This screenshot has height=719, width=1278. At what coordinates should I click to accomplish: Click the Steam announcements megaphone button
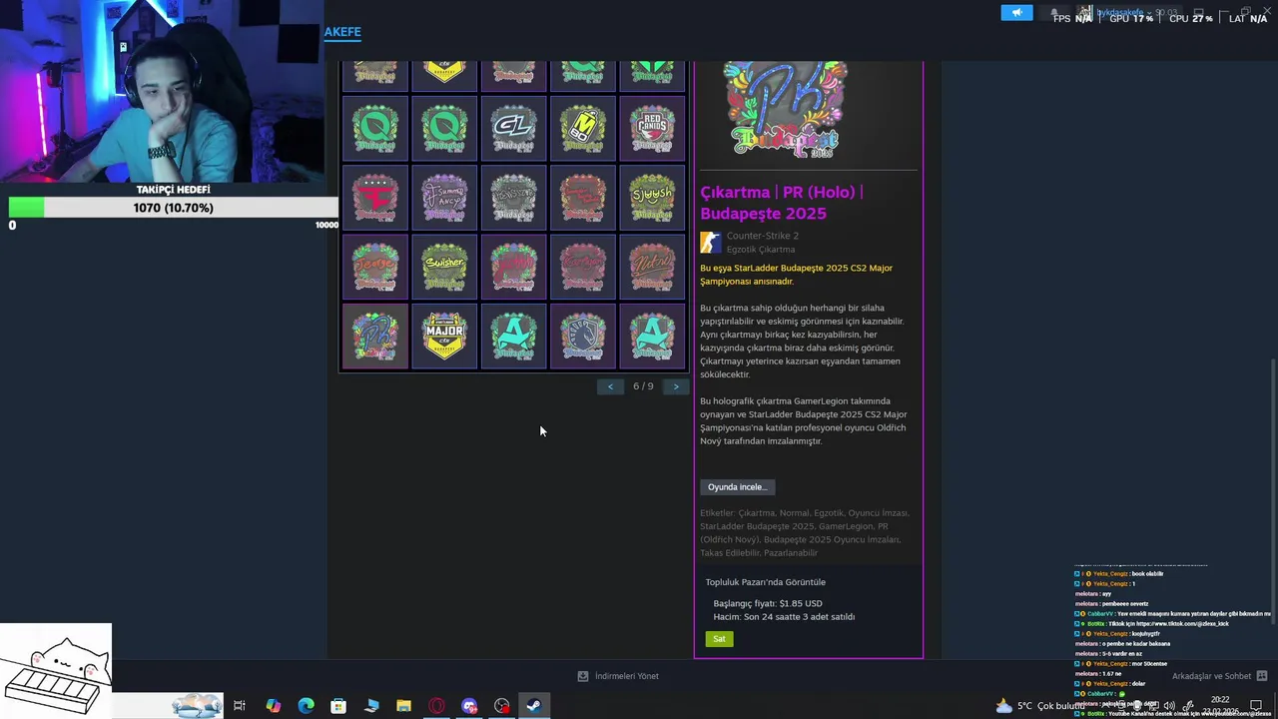(x=1016, y=13)
